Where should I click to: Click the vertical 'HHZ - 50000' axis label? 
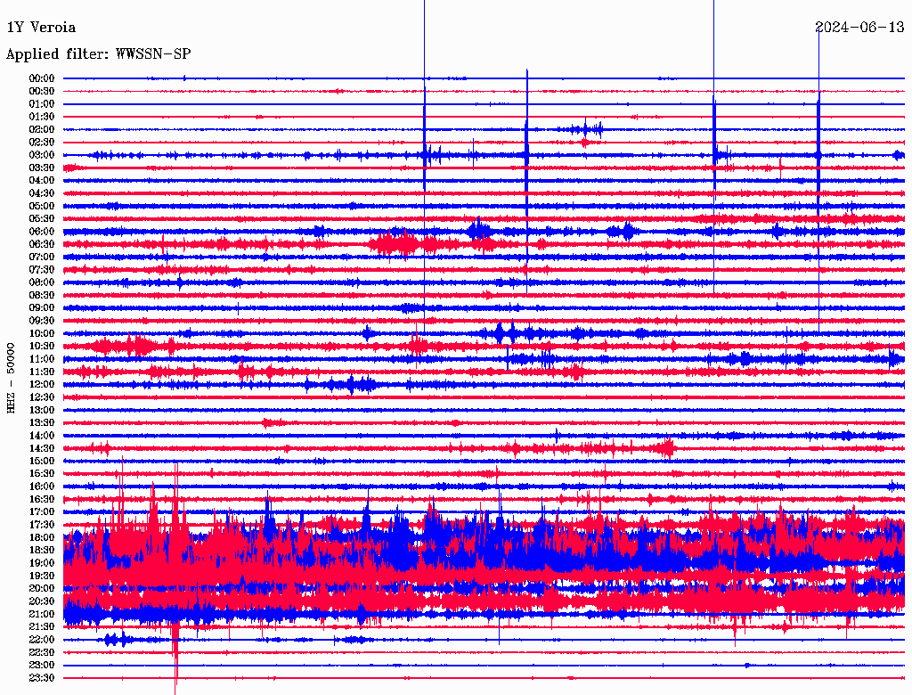(x=11, y=377)
